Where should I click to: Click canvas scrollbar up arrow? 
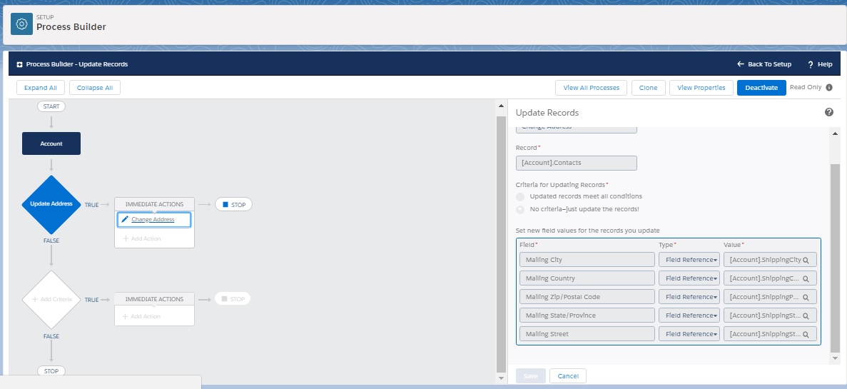[501, 106]
